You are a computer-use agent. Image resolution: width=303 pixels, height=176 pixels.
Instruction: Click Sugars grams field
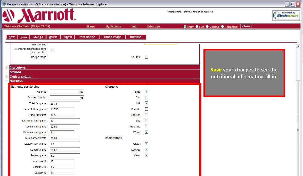coord(65,150)
